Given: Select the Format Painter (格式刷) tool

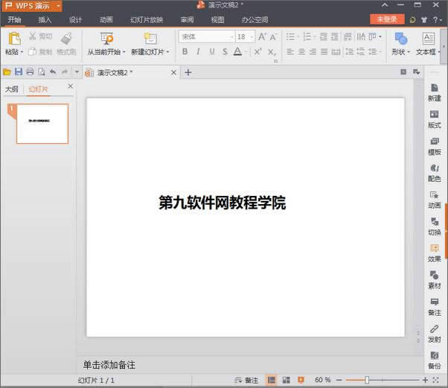Looking at the screenshot, I should coord(66,43).
